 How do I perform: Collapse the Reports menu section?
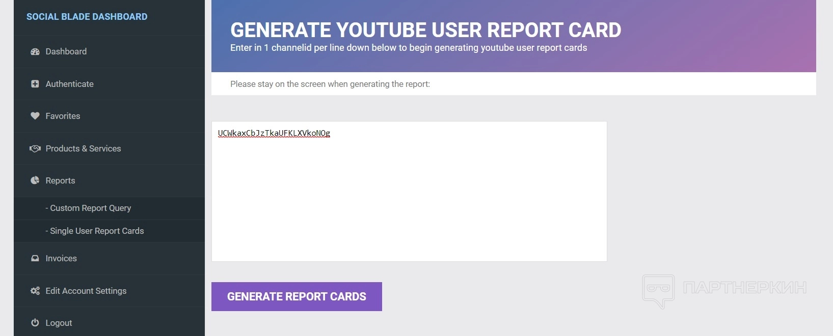point(109,180)
